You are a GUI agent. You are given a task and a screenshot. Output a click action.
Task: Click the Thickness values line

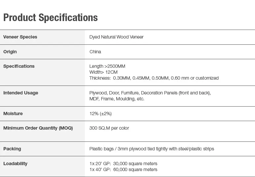click(x=154, y=78)
